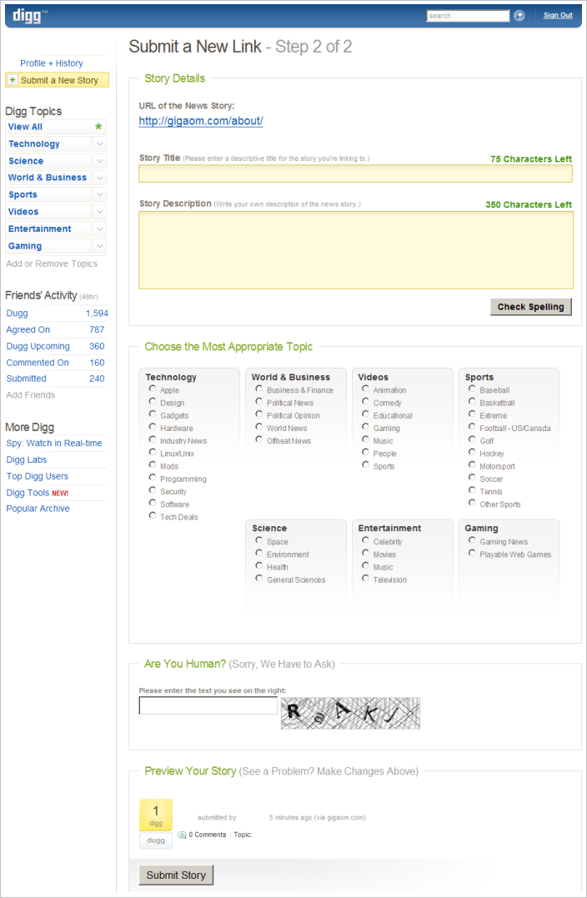This screenshot has height=898, width=587.
Task: Open Agreed On activity link
Action: (x=28, y=330)
